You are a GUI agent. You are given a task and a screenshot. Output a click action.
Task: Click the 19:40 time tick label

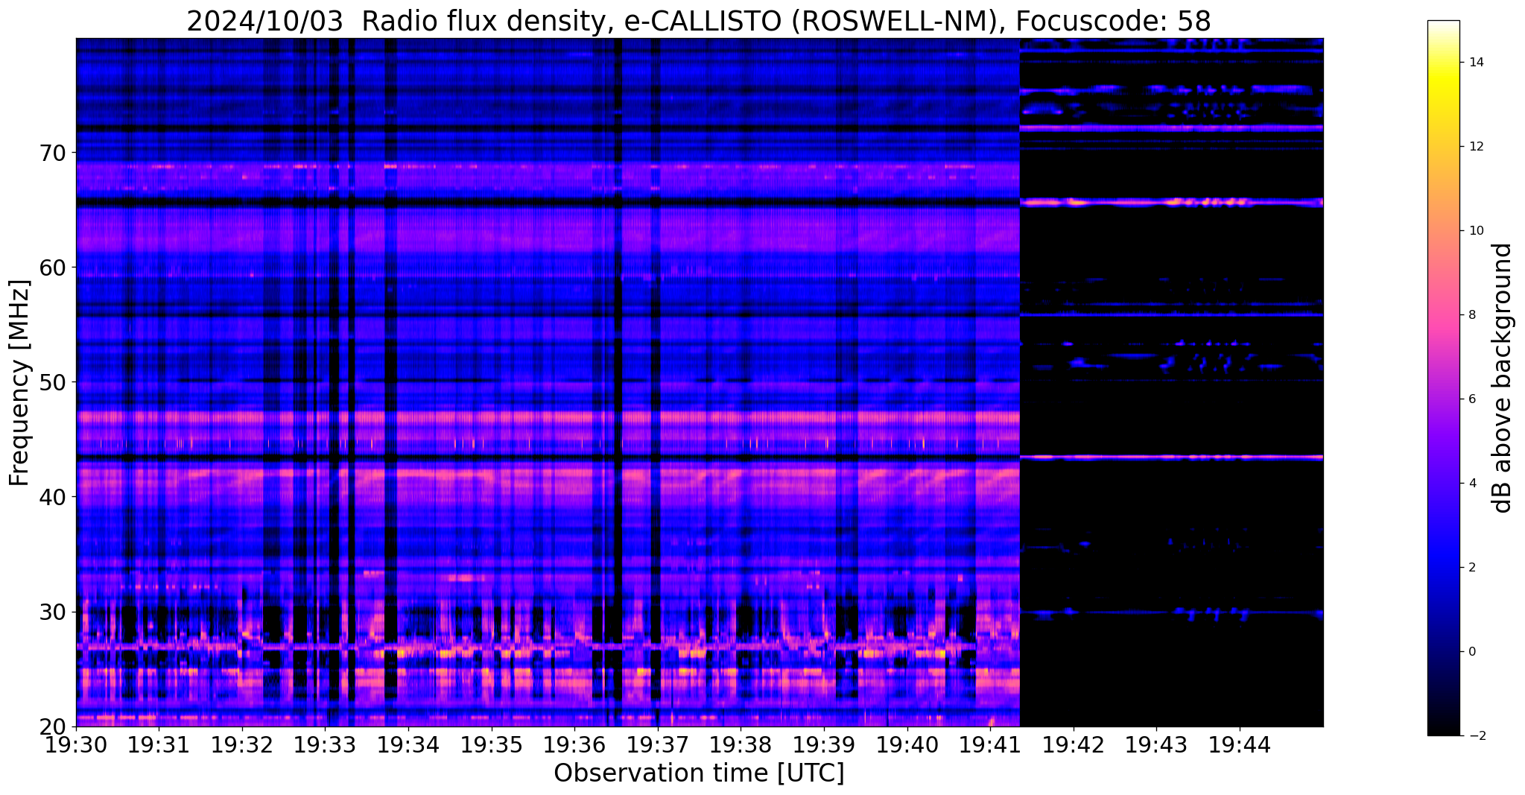(x=907, y=744)
